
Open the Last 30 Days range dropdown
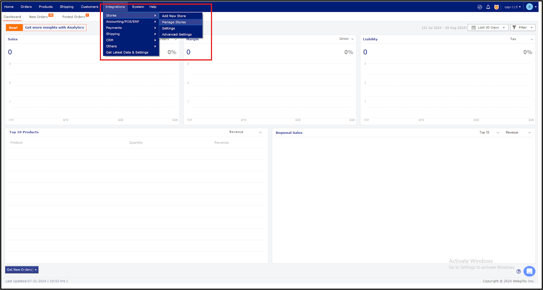(488, 28)
